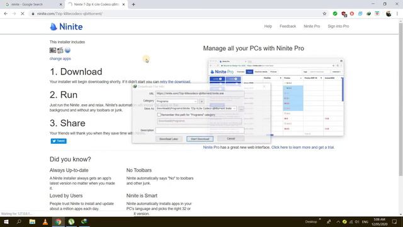The height and width of the screenshot is (227, 403).
Task: Close the Google Search tab
Action: tap(60, 4)
